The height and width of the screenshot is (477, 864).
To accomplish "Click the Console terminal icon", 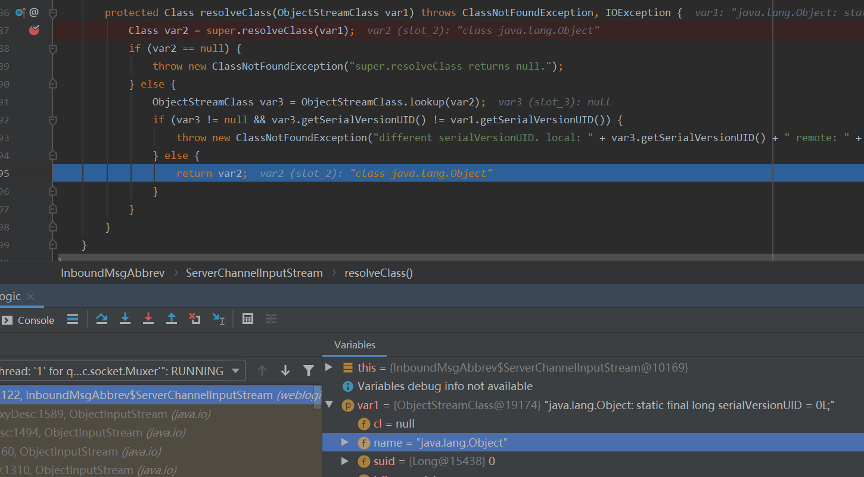I will (x=7, y=320).
